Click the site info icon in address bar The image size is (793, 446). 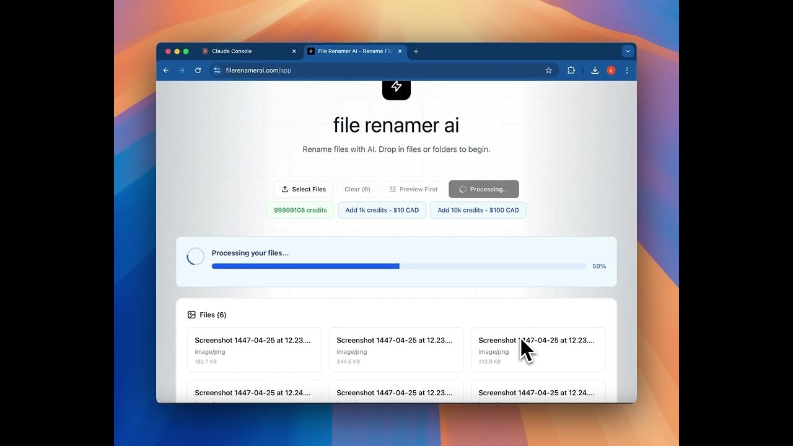[x=217, y=70]
